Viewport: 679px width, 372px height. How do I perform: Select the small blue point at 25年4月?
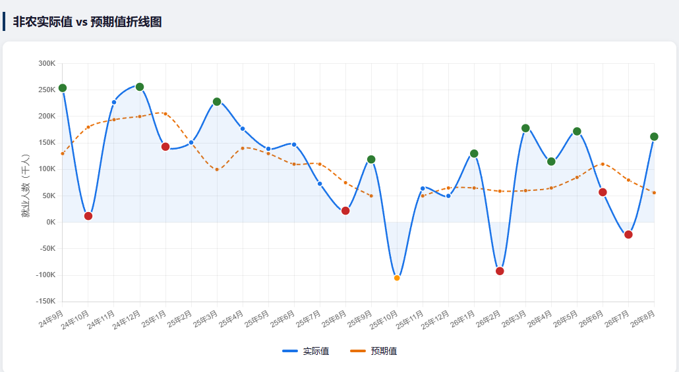(x=243, y=129)
